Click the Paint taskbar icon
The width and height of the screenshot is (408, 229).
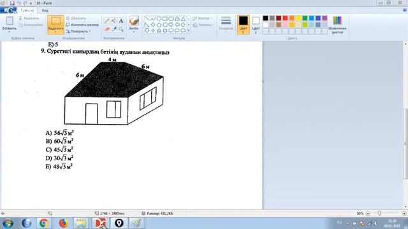136,223
